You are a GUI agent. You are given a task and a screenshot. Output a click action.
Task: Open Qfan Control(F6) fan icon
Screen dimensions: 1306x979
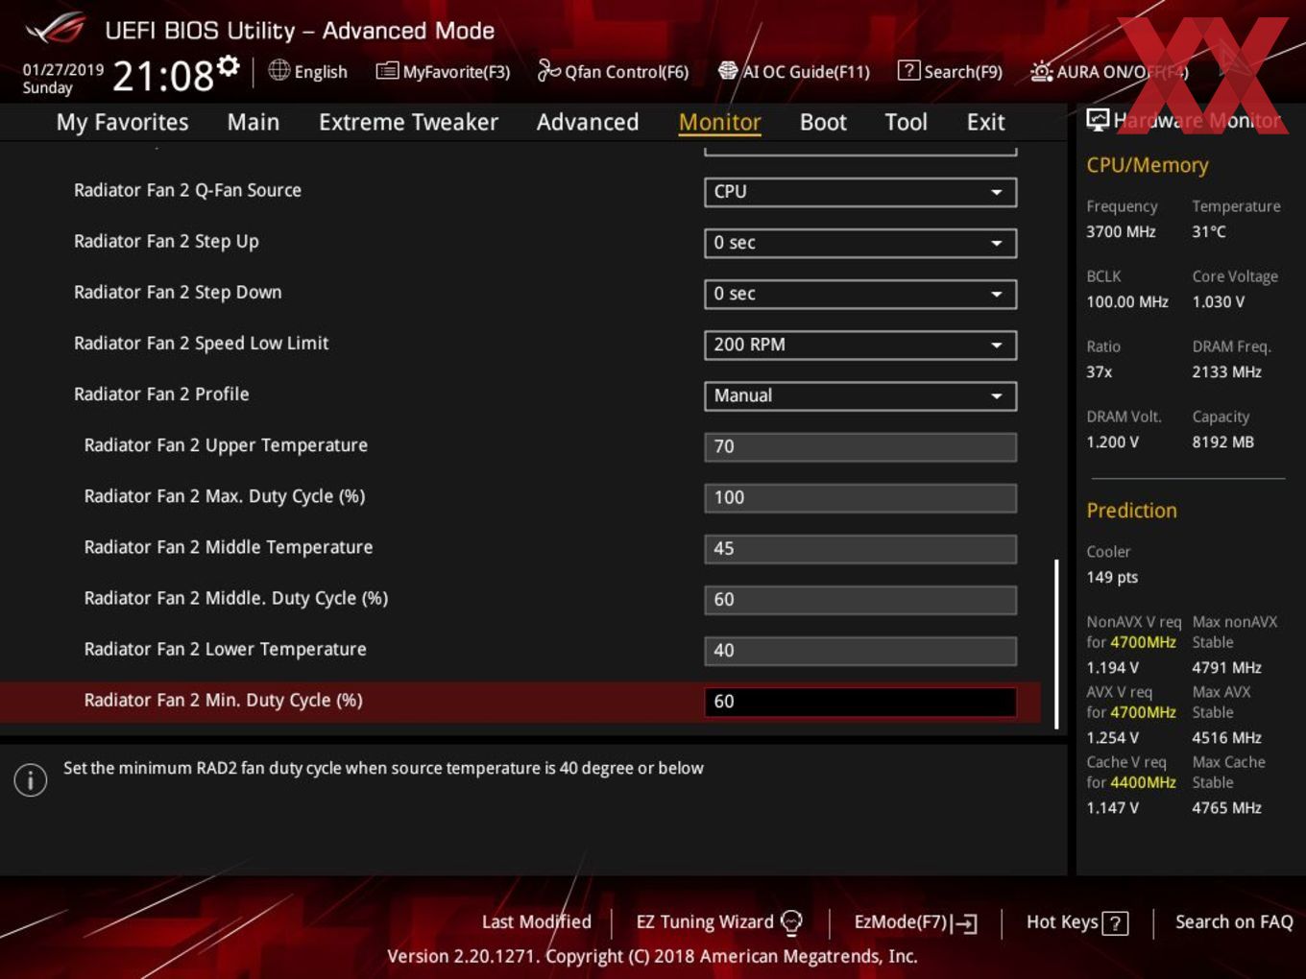tap(548, 70)
